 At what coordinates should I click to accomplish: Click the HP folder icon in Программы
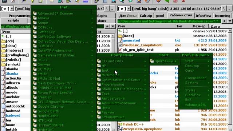(99, 66)
